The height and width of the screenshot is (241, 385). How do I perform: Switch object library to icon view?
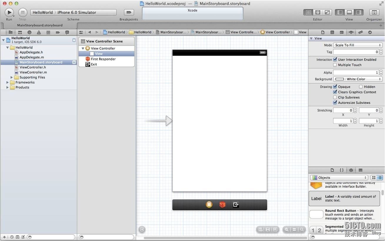tap(374, 178)
